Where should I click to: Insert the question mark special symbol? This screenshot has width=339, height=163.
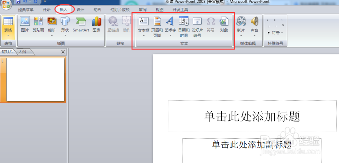[x=283, y=26]
